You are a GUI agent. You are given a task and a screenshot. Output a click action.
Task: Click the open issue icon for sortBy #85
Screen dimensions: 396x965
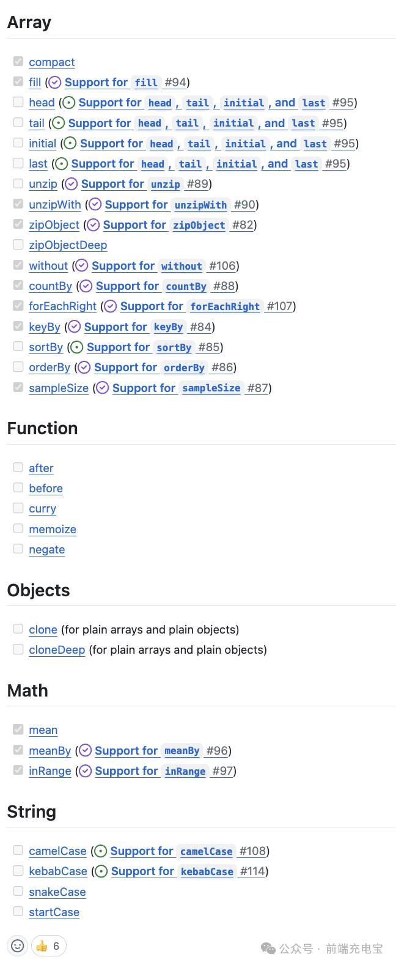[x=77, y=347]
